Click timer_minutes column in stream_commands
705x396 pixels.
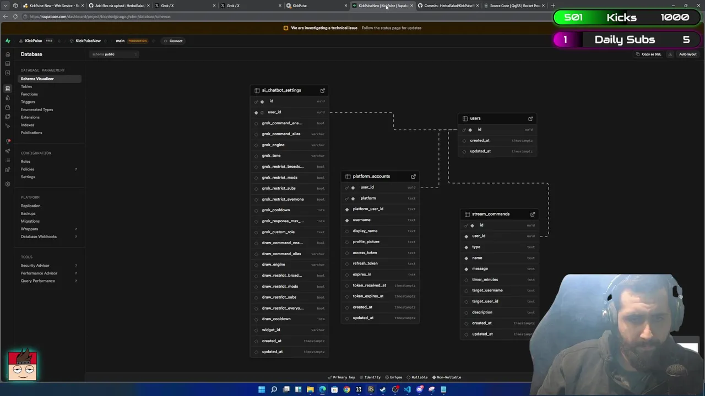(500, 279)
